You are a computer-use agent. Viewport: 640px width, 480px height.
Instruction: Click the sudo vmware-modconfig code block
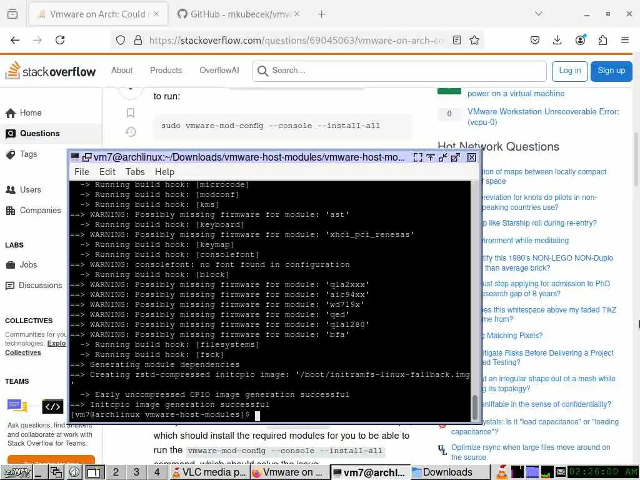click(283, 126)
